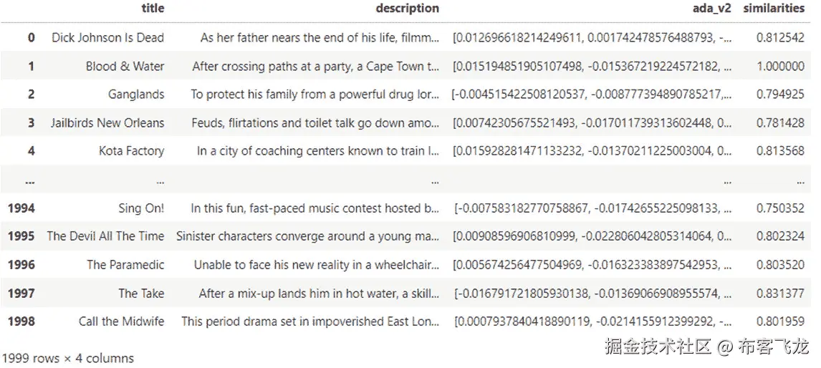Screen dimensions: 821x368
Task: Click row index 1998
Action: tap(21, 321)
